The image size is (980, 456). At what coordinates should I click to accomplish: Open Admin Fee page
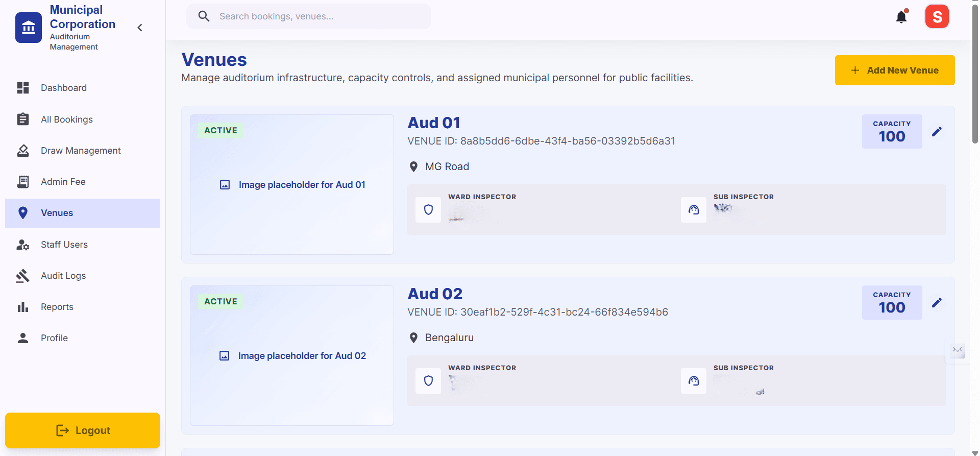[83, 181]
